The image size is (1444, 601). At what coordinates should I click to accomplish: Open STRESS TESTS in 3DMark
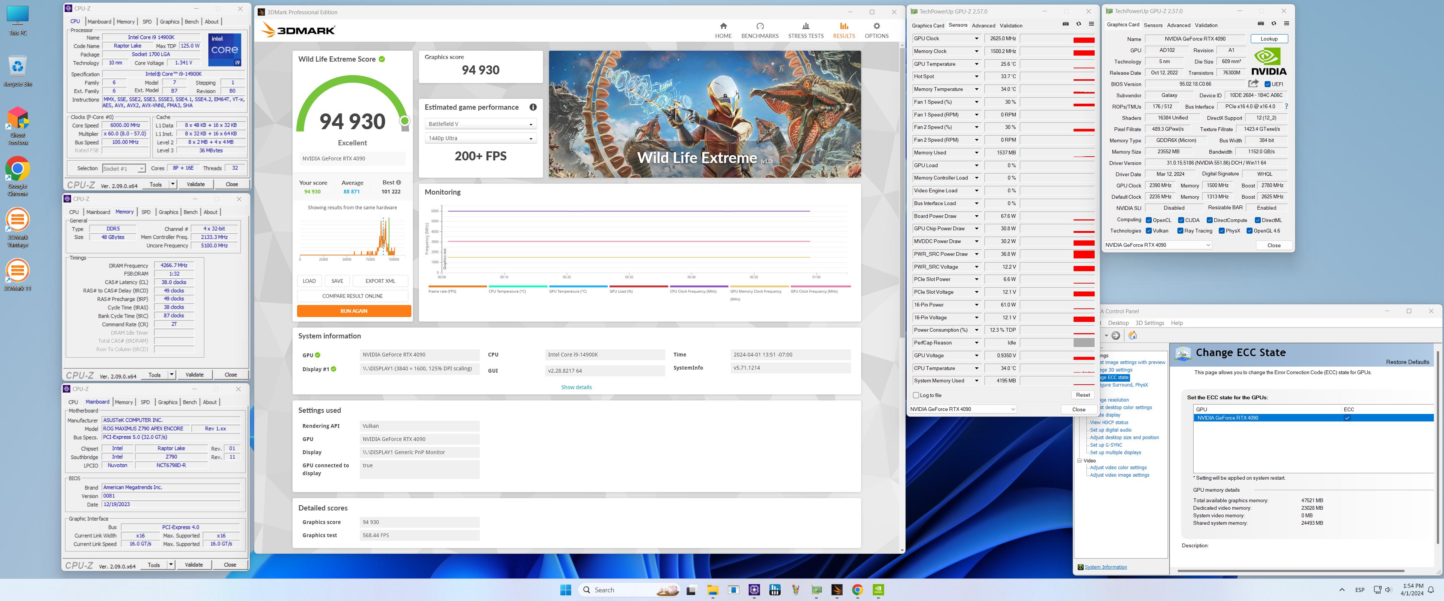pyautogui.click(x=805, y=30)
